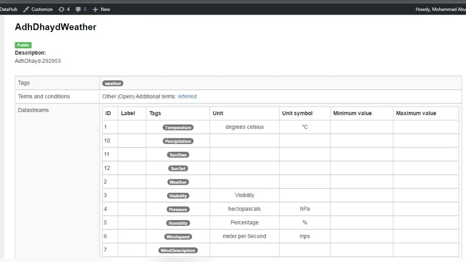Viewport: 466px width, 262px height.
Task: Select the Precipitation tag
Action: point(178,141)
